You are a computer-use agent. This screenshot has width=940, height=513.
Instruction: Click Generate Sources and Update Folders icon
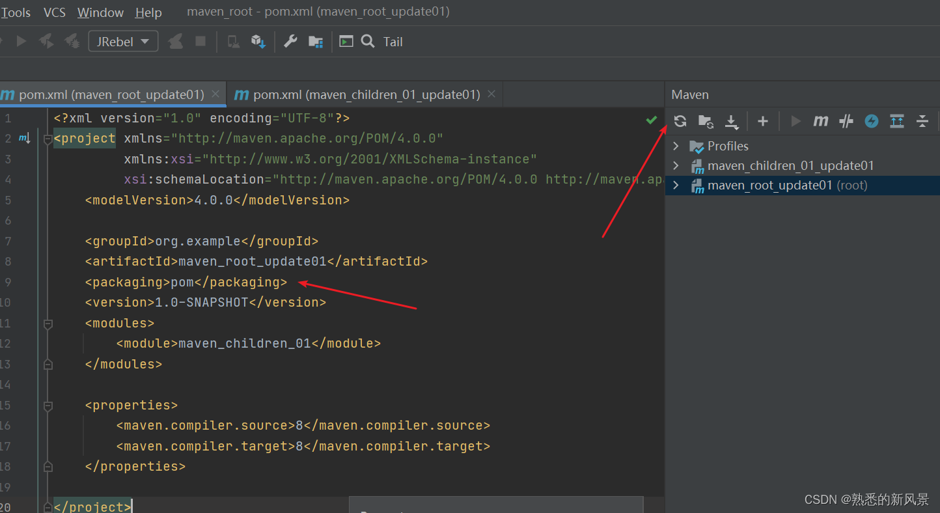[706, 121]
